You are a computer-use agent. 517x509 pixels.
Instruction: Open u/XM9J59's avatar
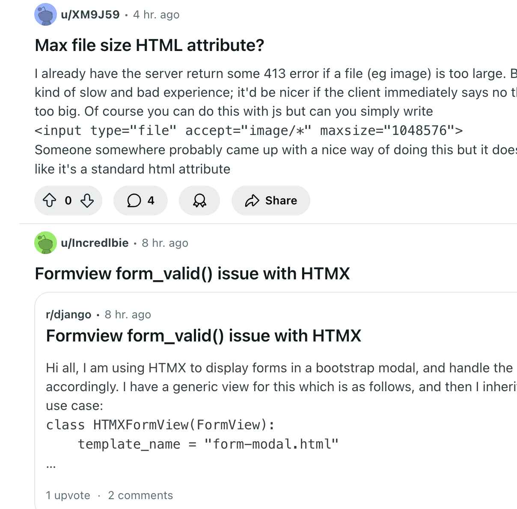point(45,15)
